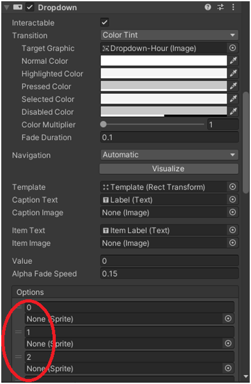Click sprite field under option 2
This screenshot has height=384, width=251.
coord(124,368)
